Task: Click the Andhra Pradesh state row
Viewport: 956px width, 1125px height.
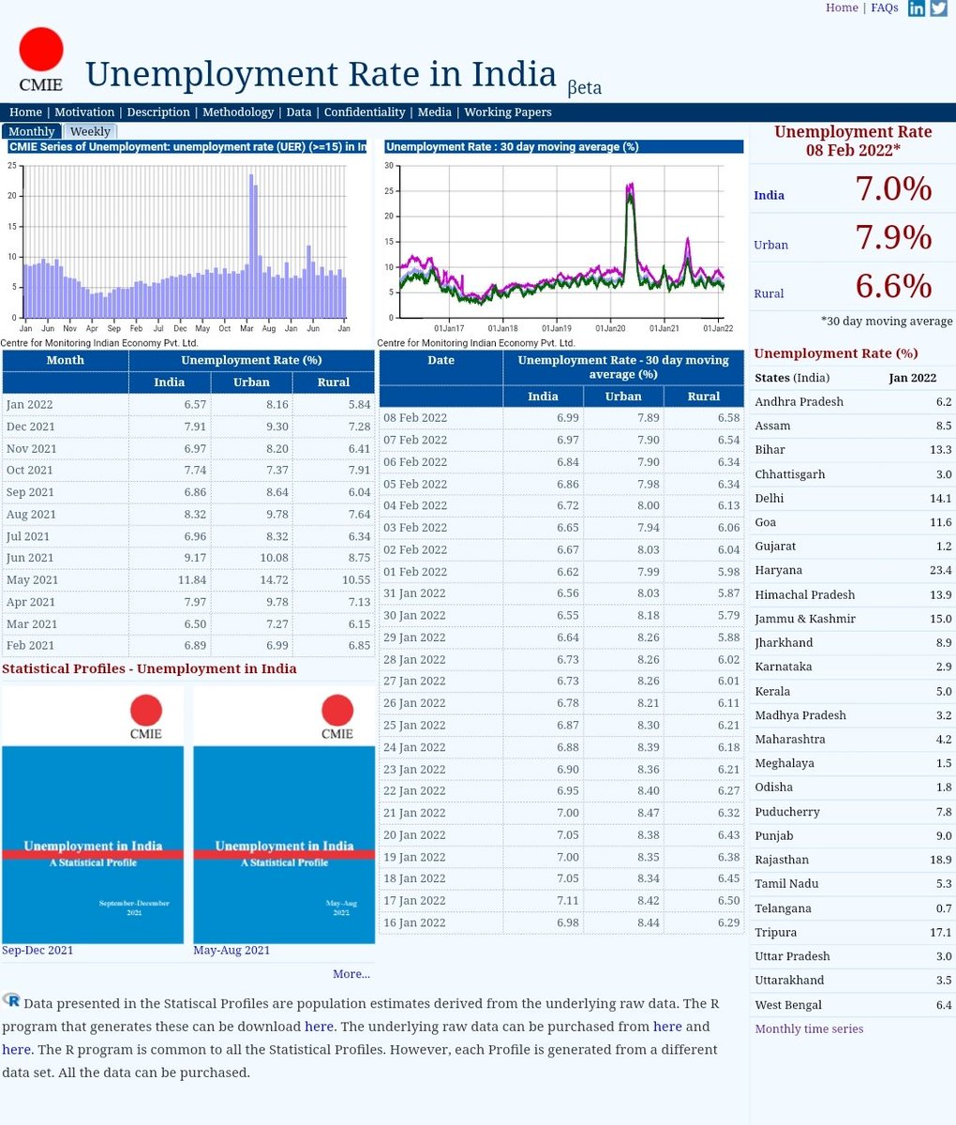Action: coord(853,401)
